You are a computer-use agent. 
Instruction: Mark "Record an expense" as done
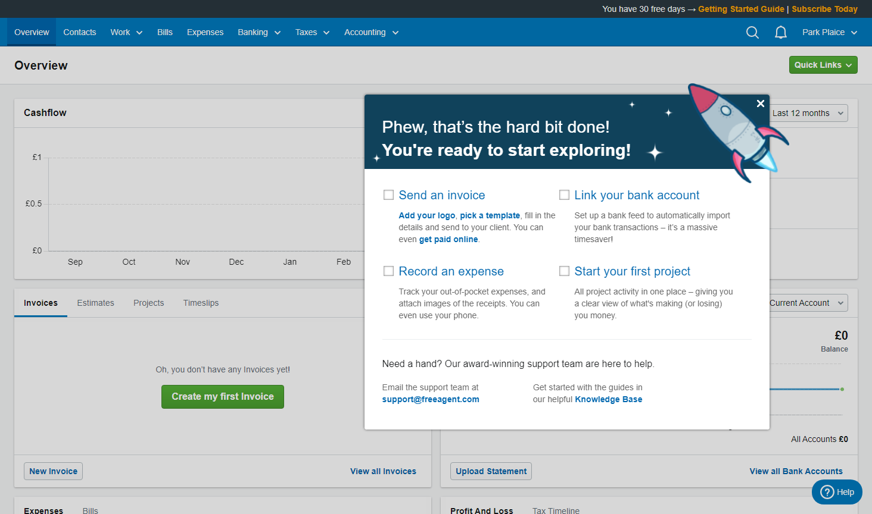(x=388, y=271)
